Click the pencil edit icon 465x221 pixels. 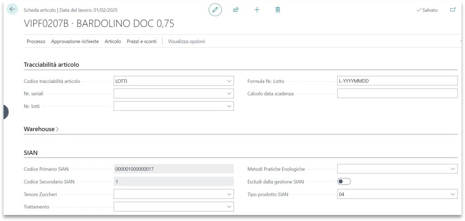click(215, 10)
